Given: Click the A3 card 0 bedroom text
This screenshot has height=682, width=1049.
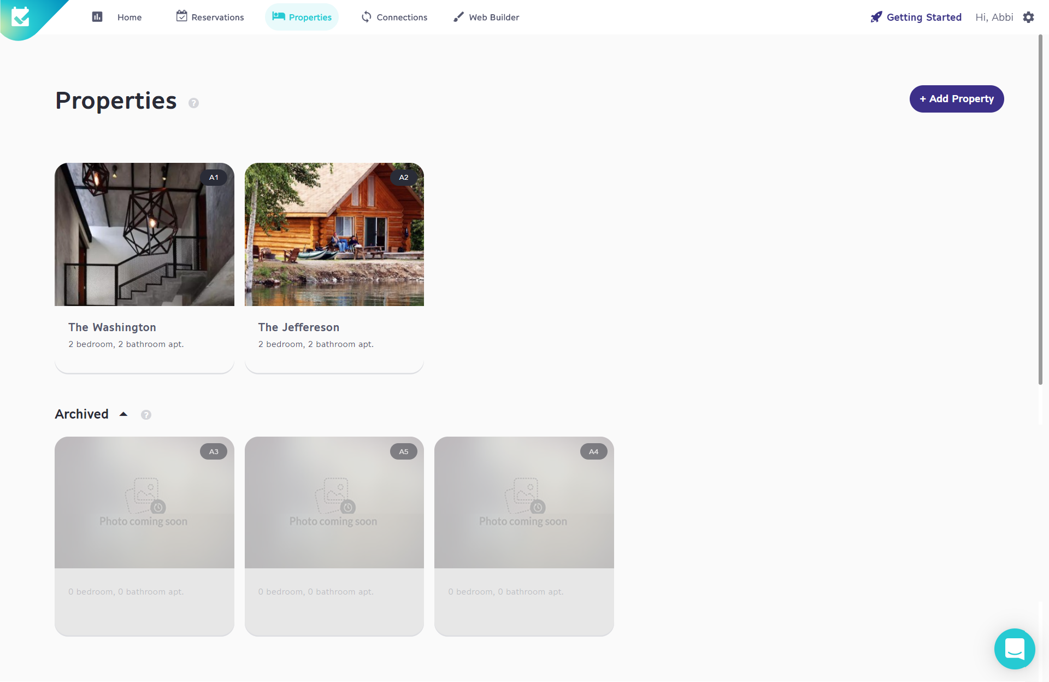Looking at the screenshot, I should (126, 592).
